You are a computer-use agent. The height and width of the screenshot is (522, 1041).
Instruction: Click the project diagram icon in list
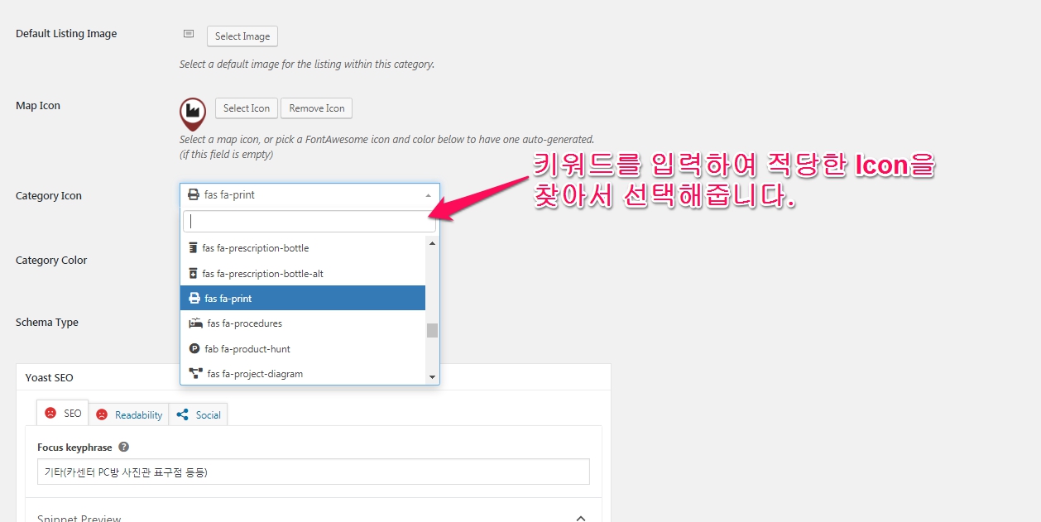click(196, 374)
